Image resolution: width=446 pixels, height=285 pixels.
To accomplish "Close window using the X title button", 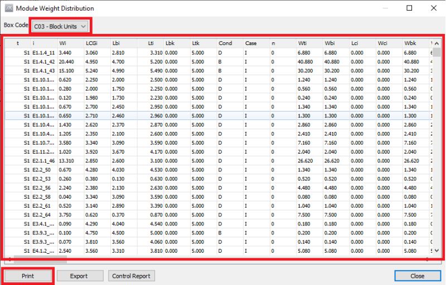I will click(434, 8).
